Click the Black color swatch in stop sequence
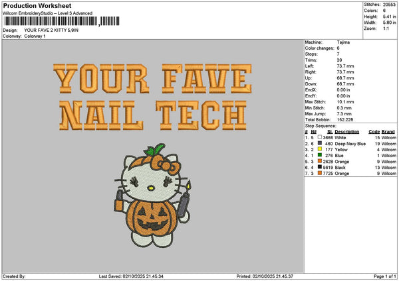Image resolution: width=399 pixels, height=281 pixels. (x=320, y=167)
